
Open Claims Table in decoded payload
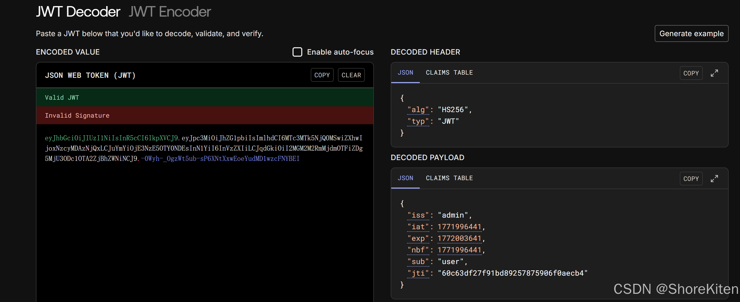click(449, 178)
